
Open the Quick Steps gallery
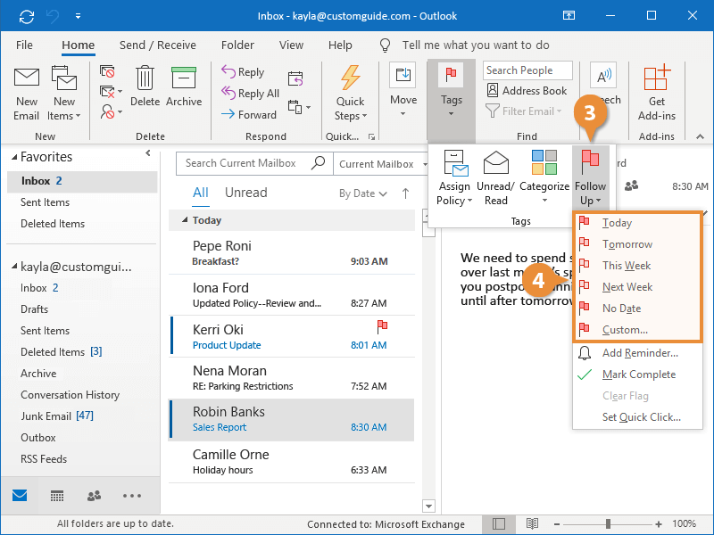coord(350,94)
